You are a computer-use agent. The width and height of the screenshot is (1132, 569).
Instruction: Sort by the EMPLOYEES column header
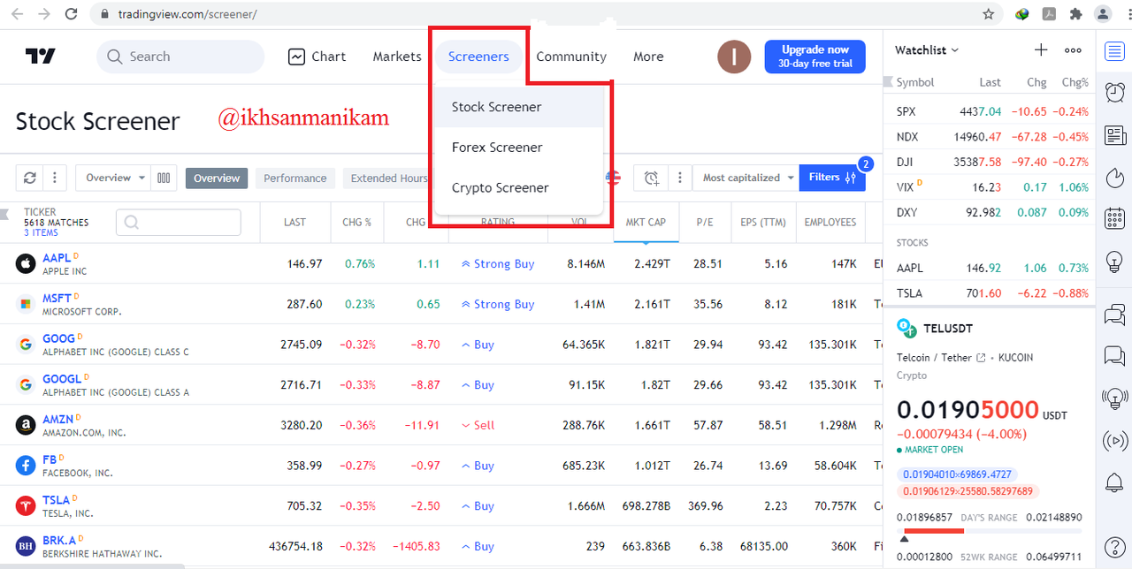click(830, 223)
